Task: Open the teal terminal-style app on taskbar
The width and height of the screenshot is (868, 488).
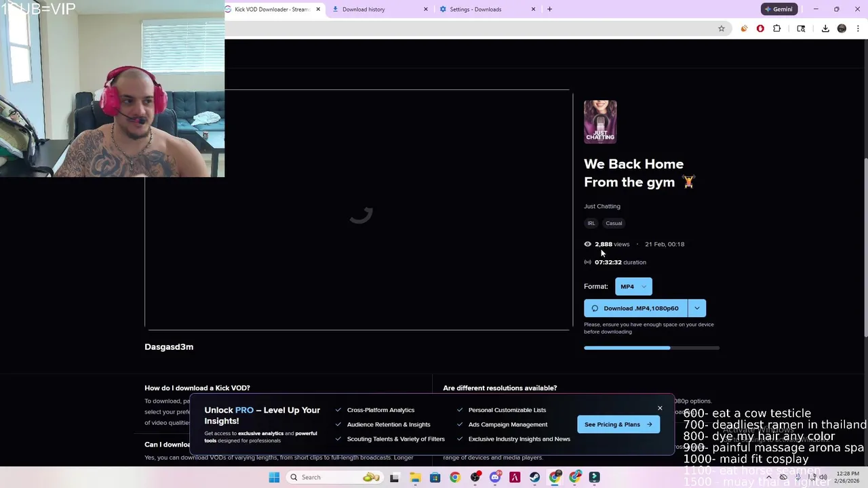Action: 595,477
